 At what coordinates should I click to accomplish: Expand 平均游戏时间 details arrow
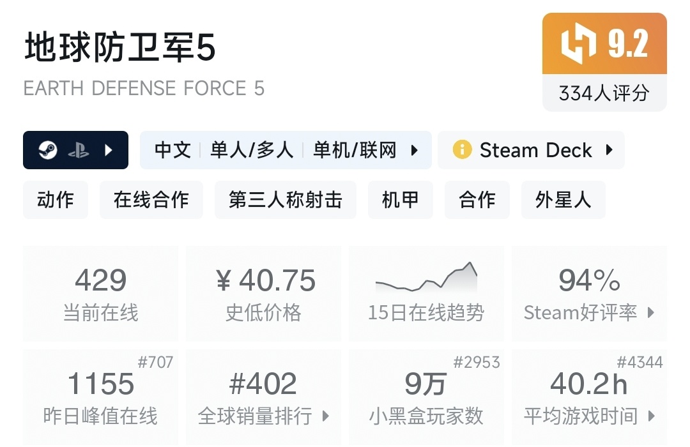651,416
